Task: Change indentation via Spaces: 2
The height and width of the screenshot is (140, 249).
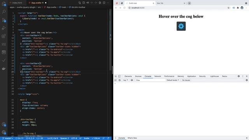Action: click(x=65, y=138)
